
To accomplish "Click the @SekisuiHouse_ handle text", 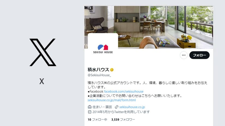I will click(x=99, y=75).
